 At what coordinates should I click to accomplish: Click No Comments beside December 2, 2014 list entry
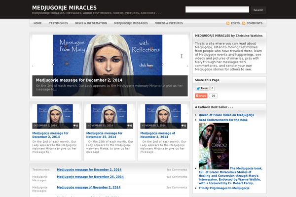[177, 169]
